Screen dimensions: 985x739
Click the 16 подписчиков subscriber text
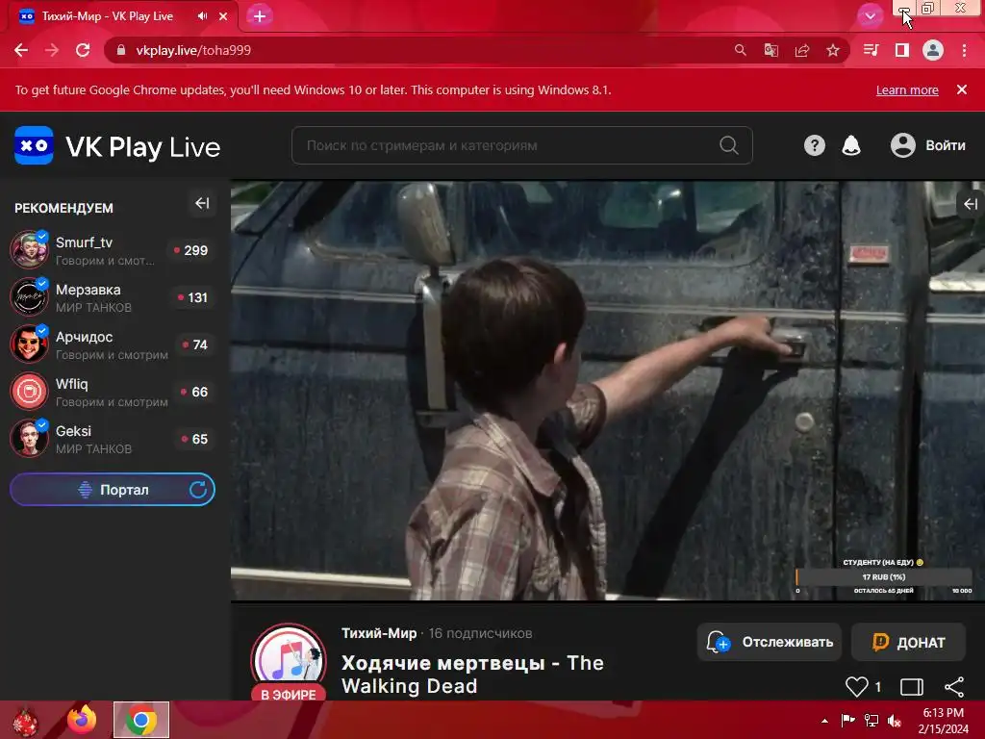(x=481, y=633)
